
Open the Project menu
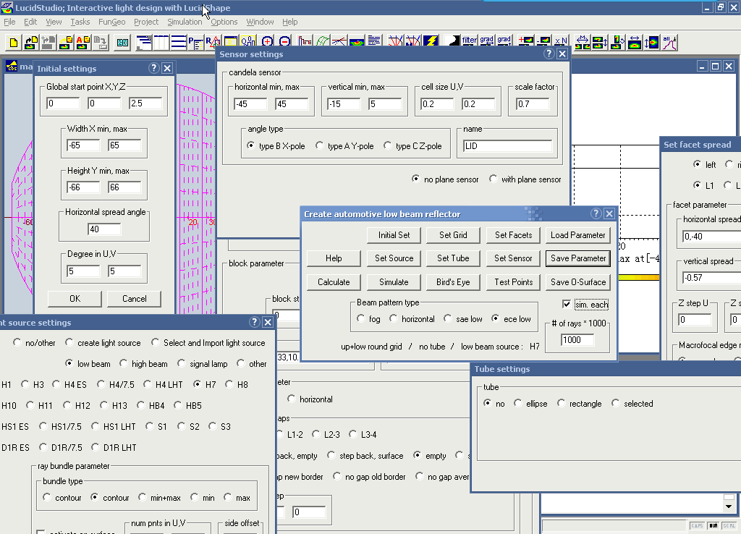(x=146, y=22)
